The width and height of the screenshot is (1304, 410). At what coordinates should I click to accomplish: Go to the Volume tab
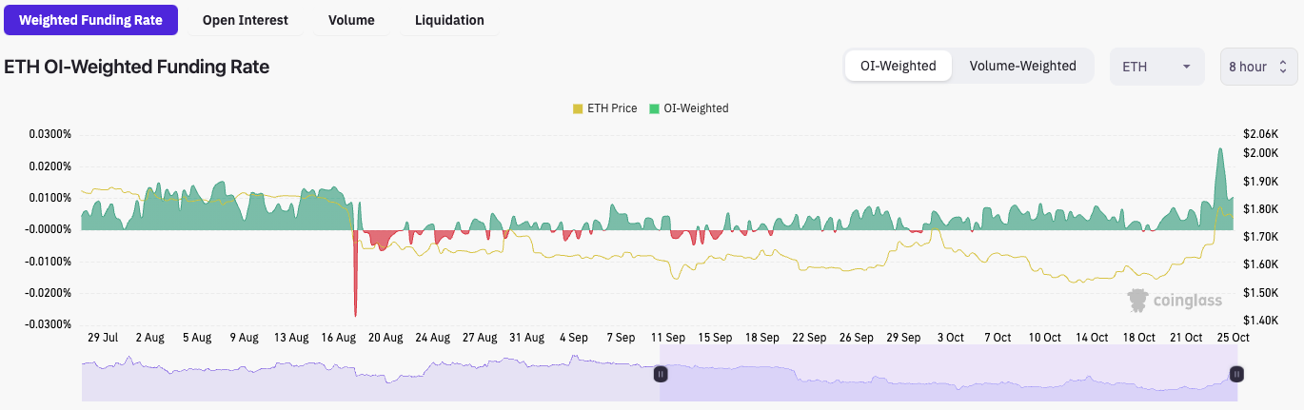pyautogui.click(x=351, y=20)
